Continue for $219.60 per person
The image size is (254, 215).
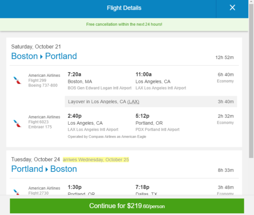(127, 206)
